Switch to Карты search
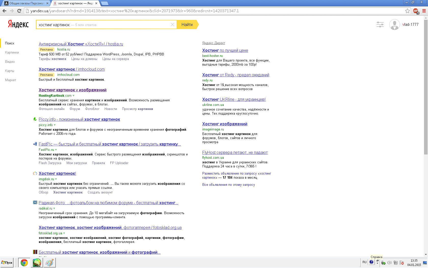428x268 pixels. (x=10, y=71)
